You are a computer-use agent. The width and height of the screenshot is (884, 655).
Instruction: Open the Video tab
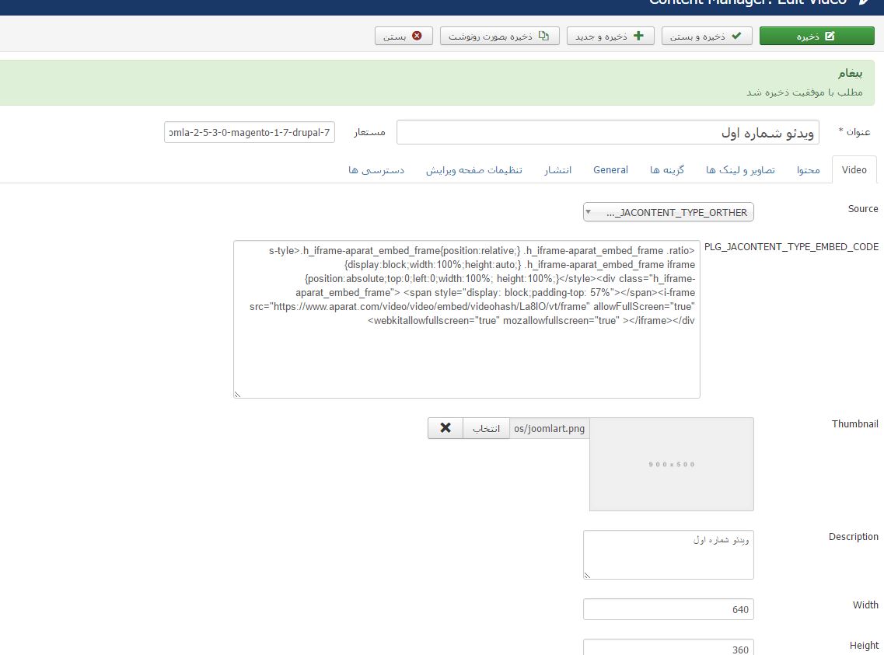pos(854,169)
